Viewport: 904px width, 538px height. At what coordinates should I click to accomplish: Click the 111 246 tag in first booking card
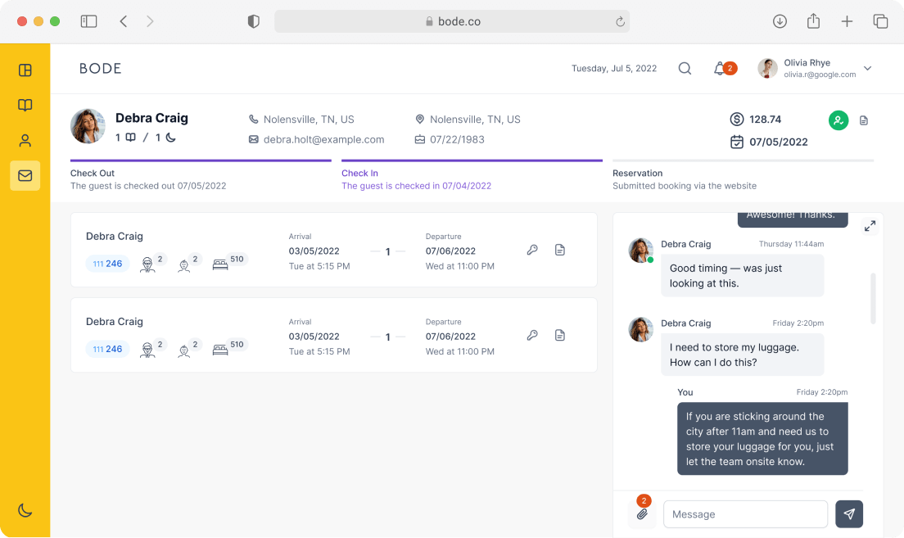(108, 264)
